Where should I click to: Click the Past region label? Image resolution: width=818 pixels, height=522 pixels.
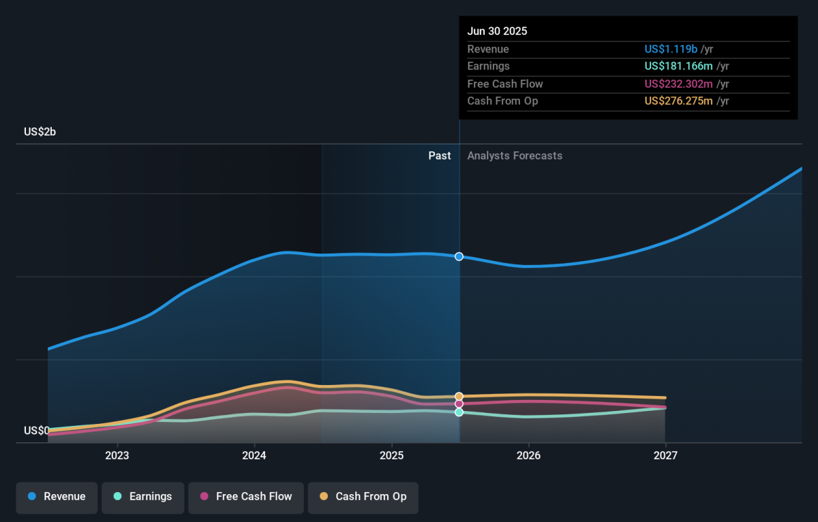[440, 155]
